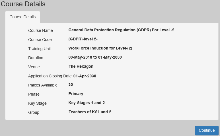Click the Course Code label
This screenshot has width=220, height=136.
point(40,40)
